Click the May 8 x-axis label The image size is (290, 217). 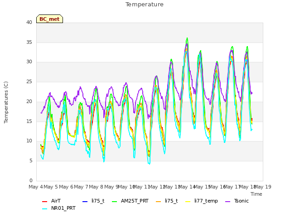[x=96, y=187]
